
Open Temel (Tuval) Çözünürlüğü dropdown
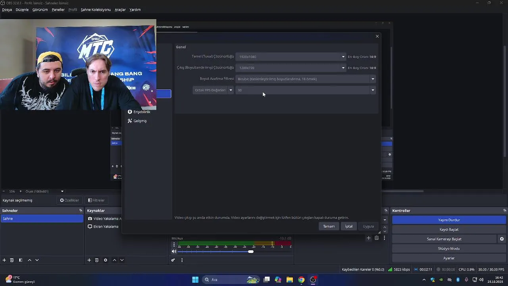[291, 57]
